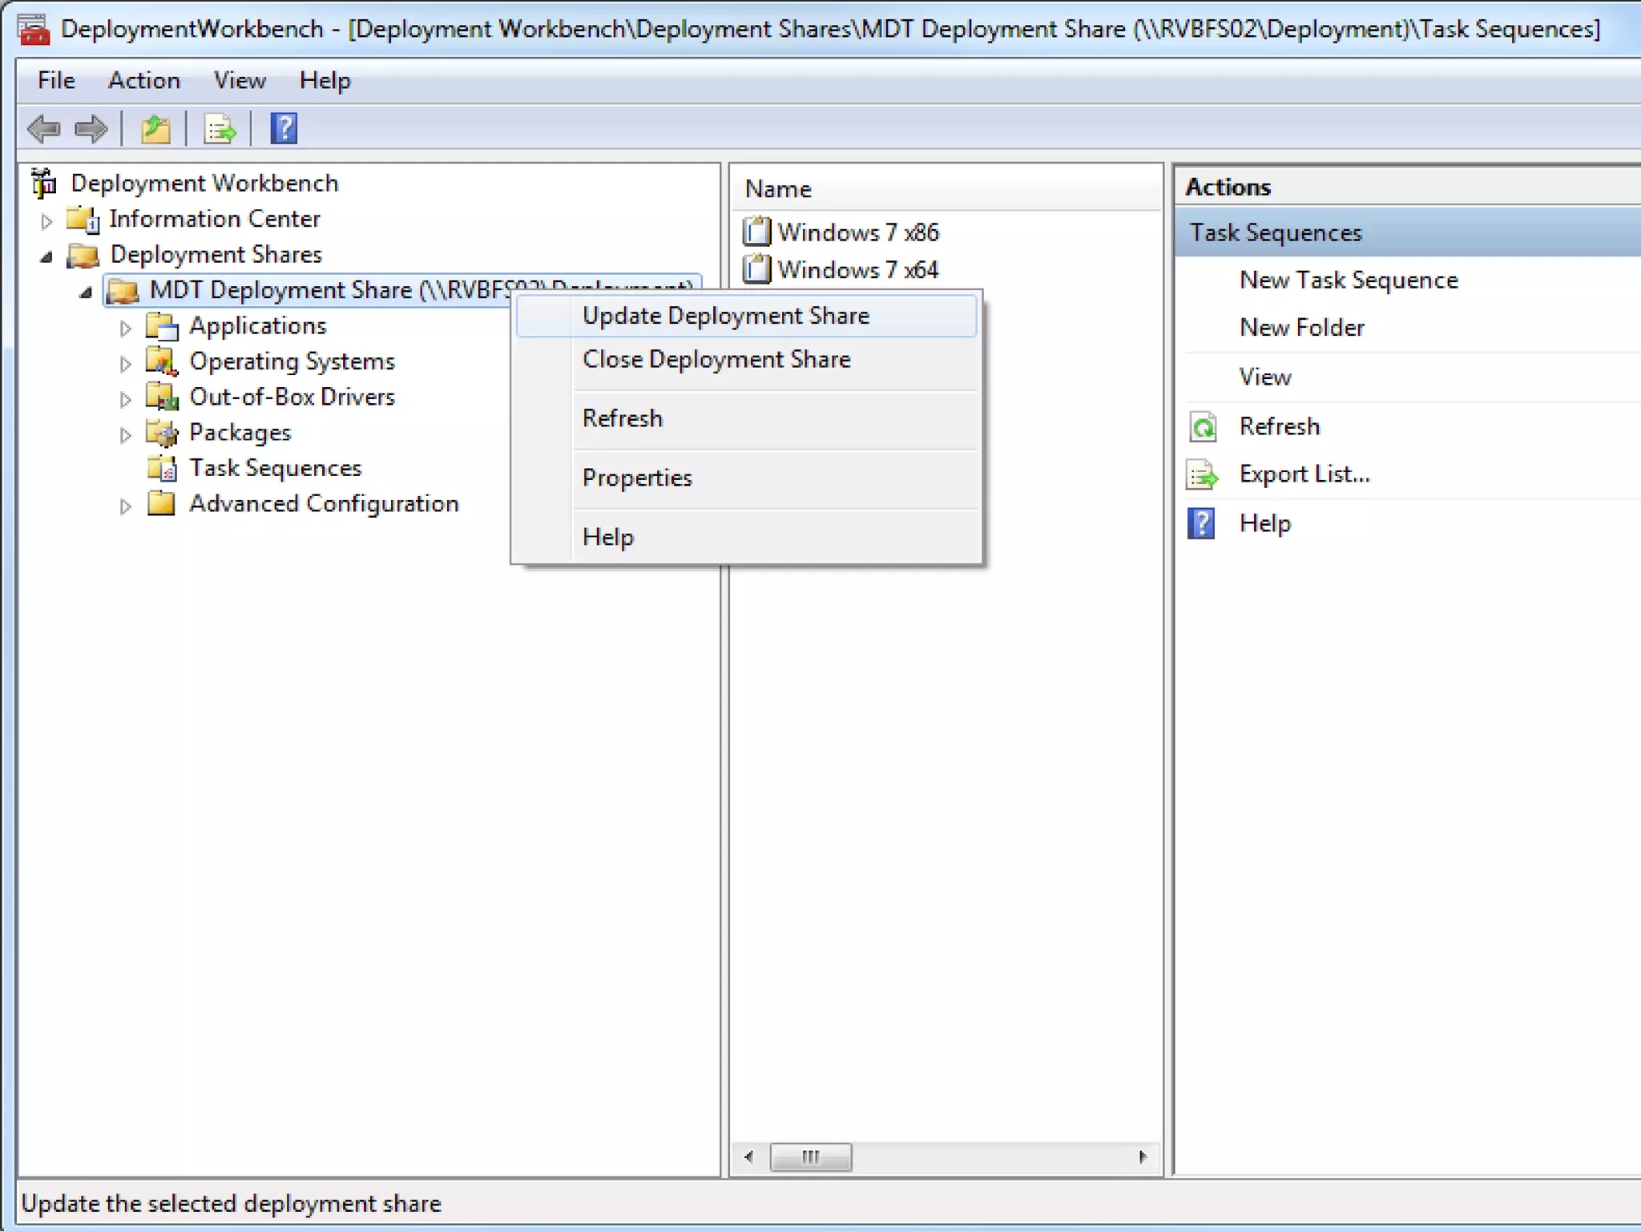Open the File menu

(56, 81)
